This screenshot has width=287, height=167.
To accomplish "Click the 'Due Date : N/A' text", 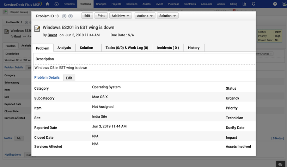I will coord(122,35).
